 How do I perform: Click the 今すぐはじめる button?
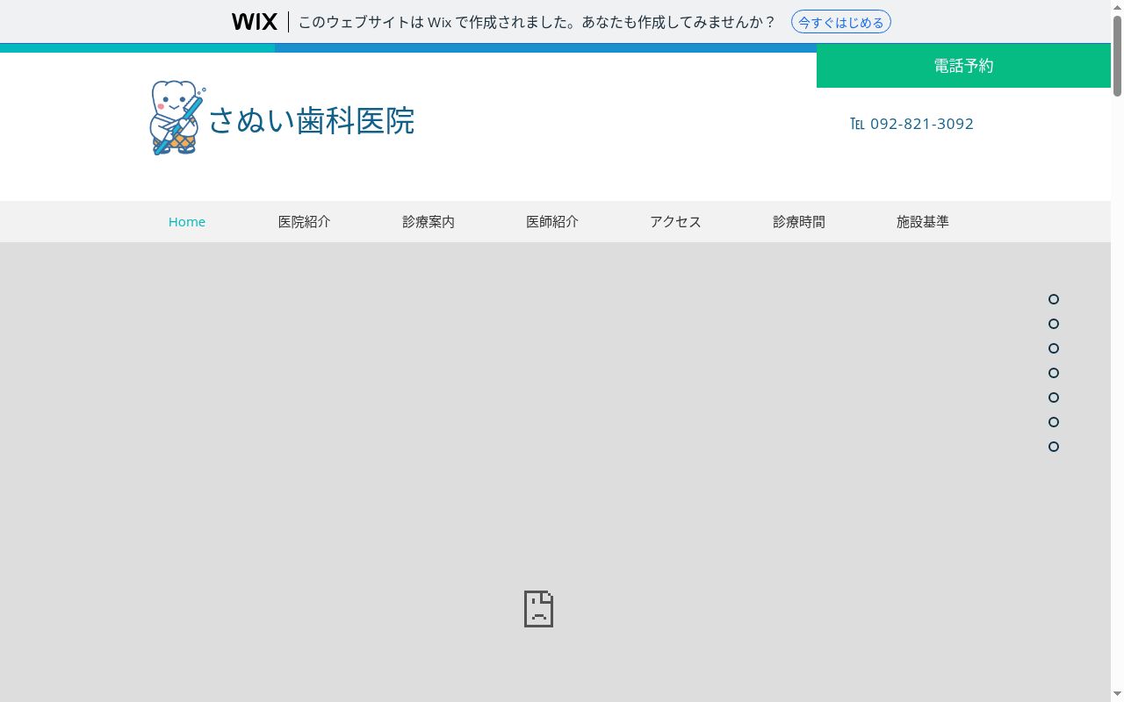tap(841, 22)
